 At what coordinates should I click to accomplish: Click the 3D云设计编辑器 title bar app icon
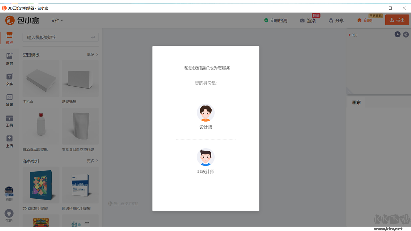pyautogui.click(x=4, y=8)
